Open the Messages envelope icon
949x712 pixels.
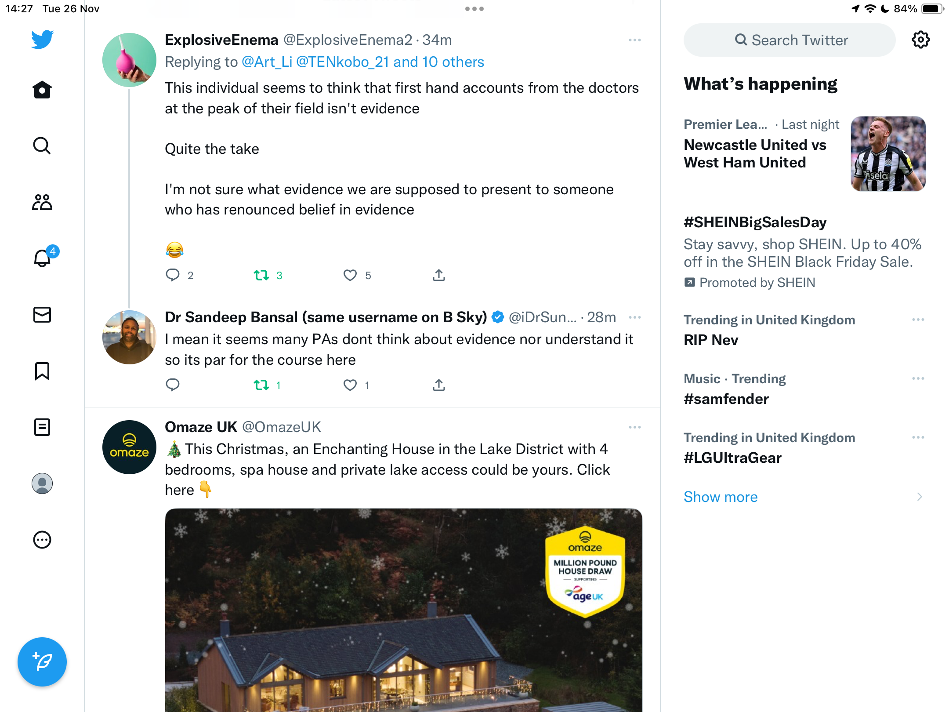point(42,315)
